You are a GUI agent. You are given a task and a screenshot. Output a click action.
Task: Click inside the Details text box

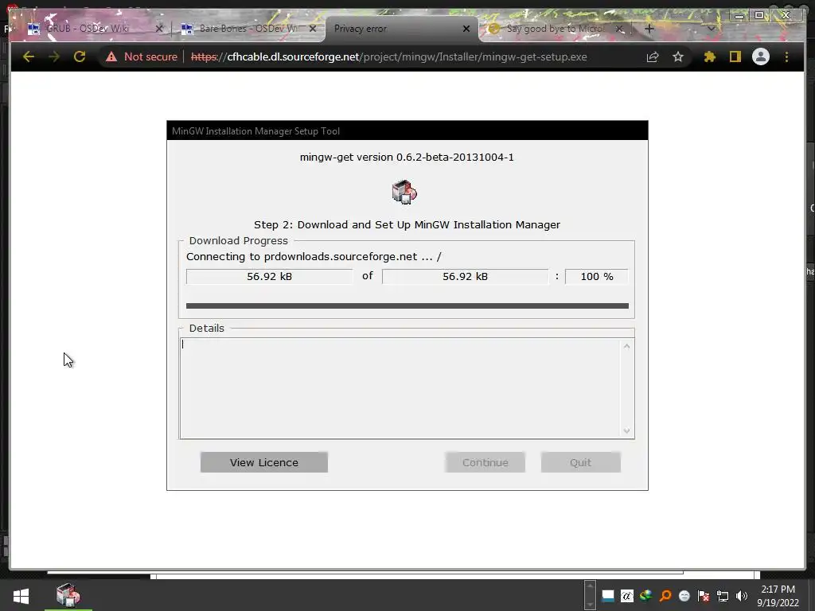[x=400, y=388]
